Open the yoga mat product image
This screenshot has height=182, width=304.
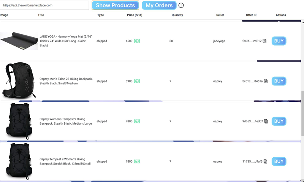(19, 41)
